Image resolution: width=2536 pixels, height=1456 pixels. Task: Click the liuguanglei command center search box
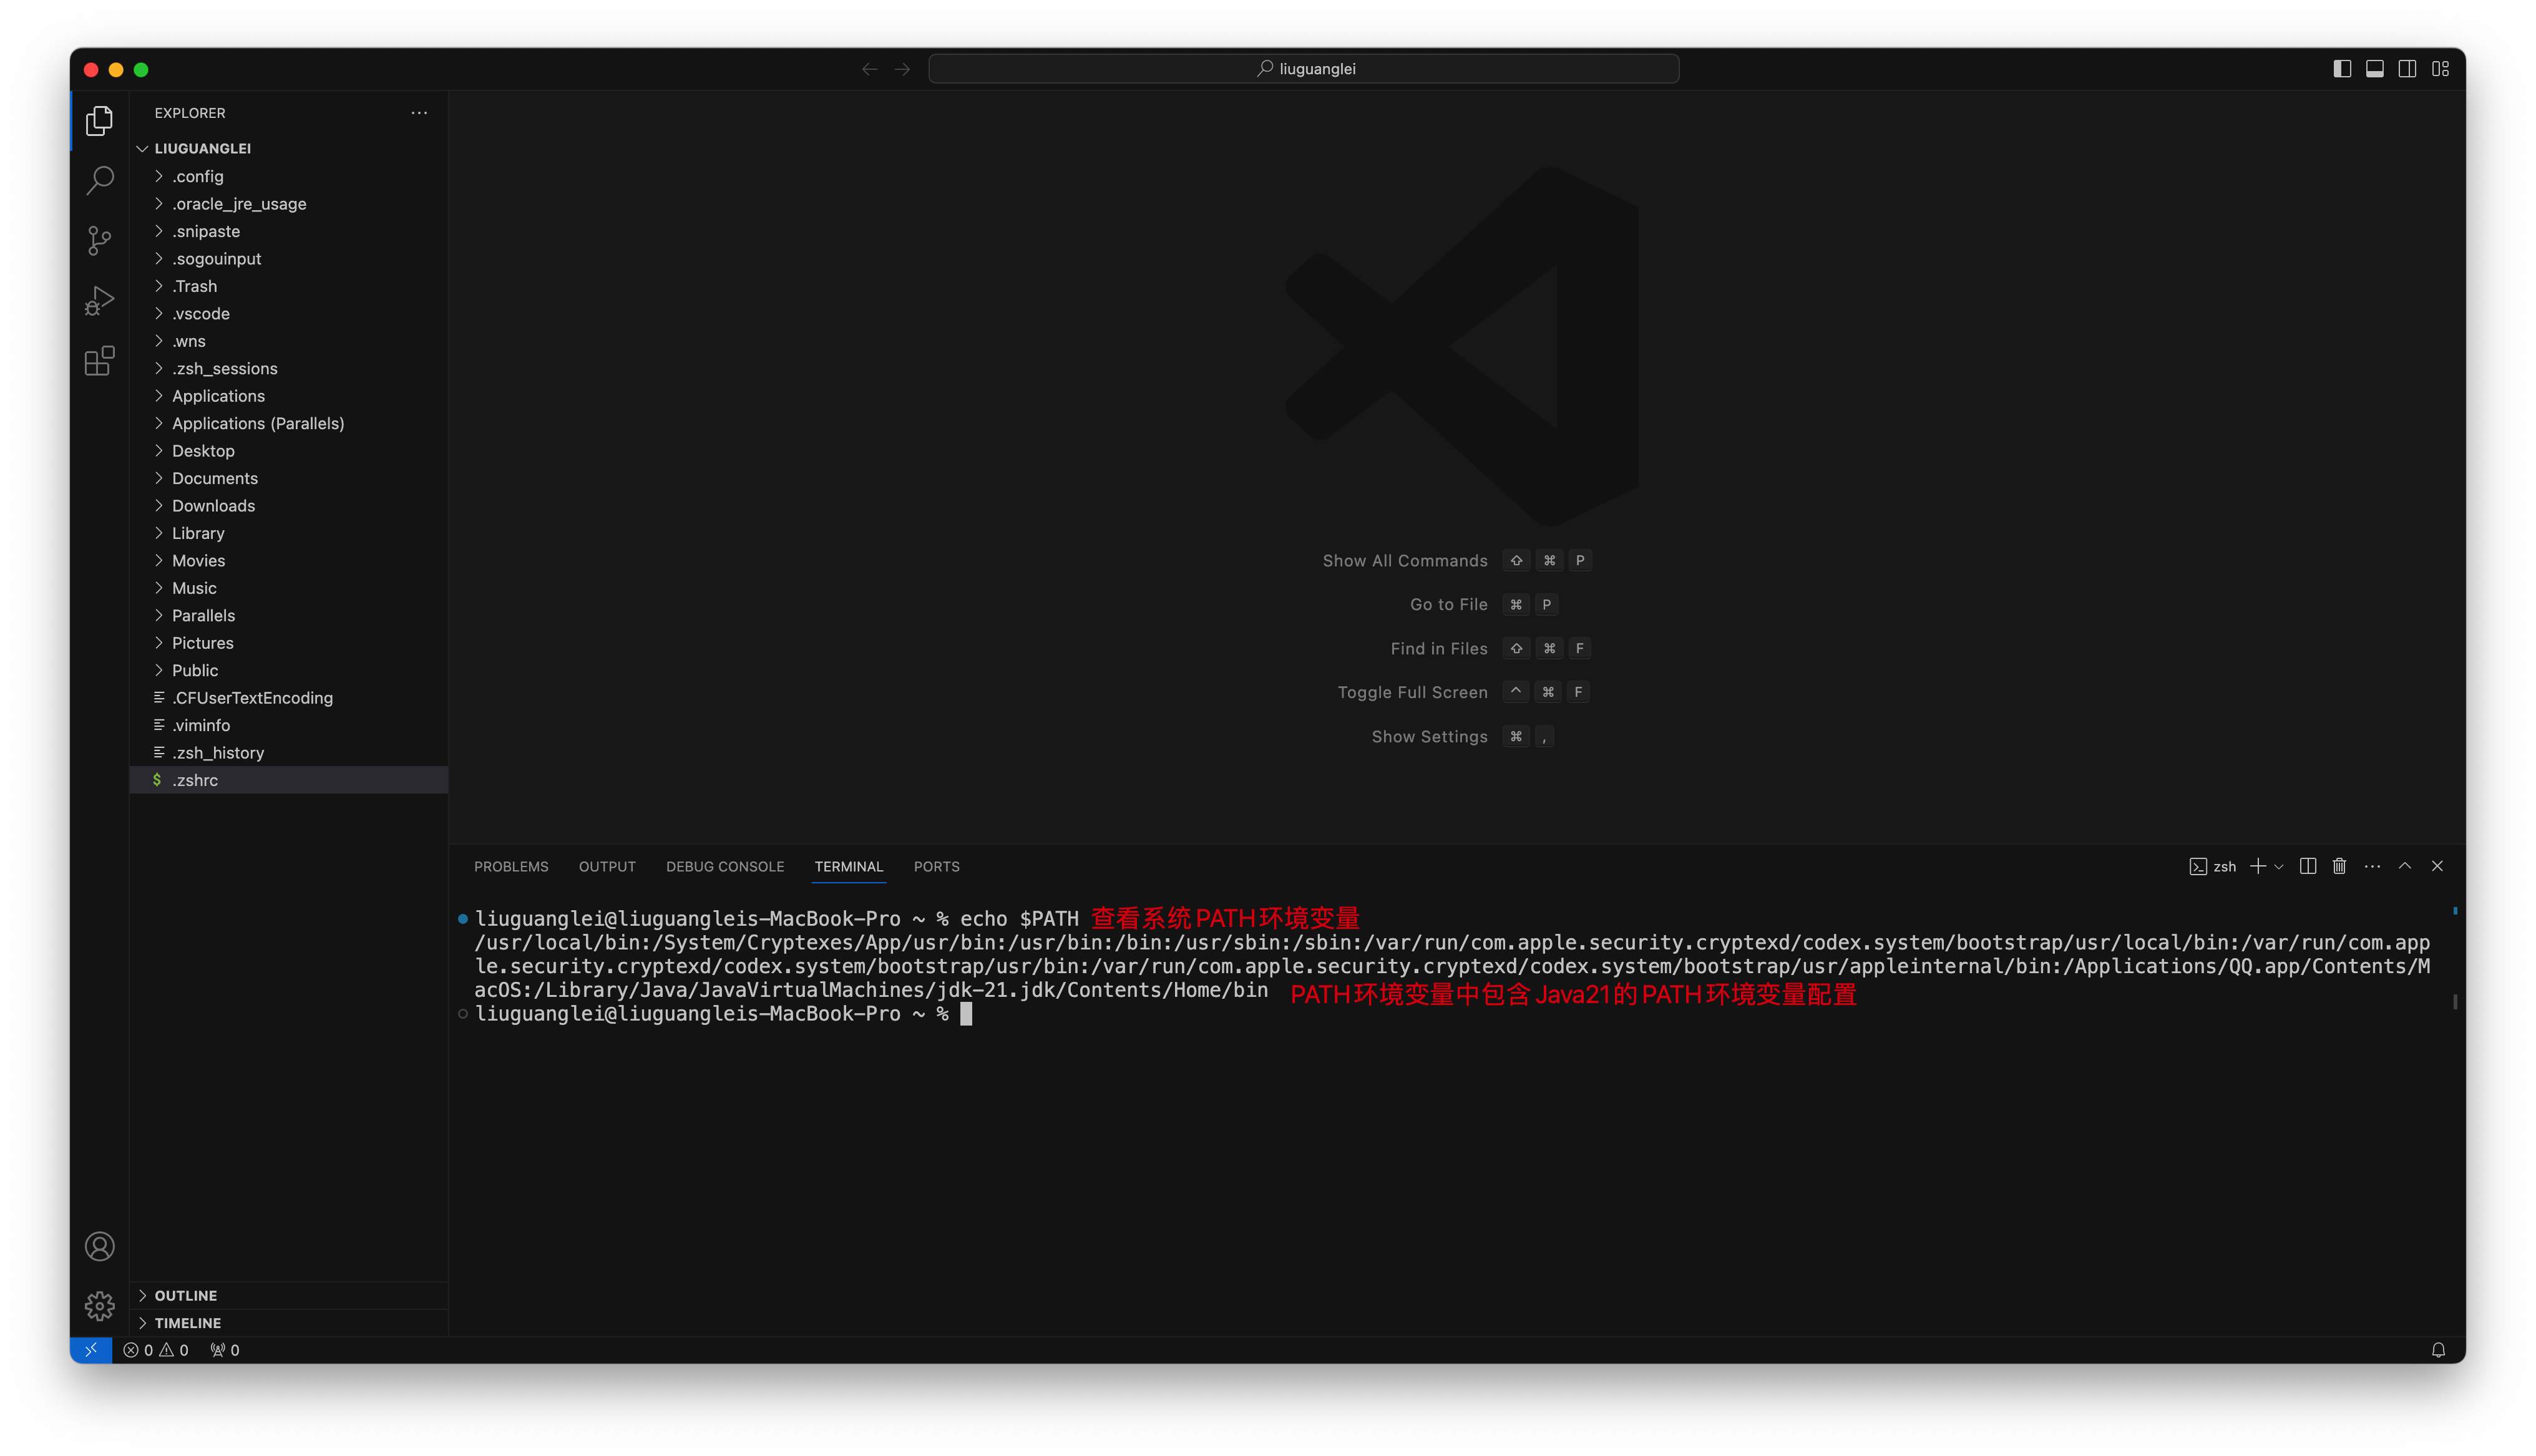[x=1303, y=69]
